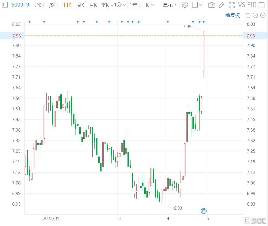268x226 pixels.
Task: Expand the 季K period dropdown
Action: point(107,5)
